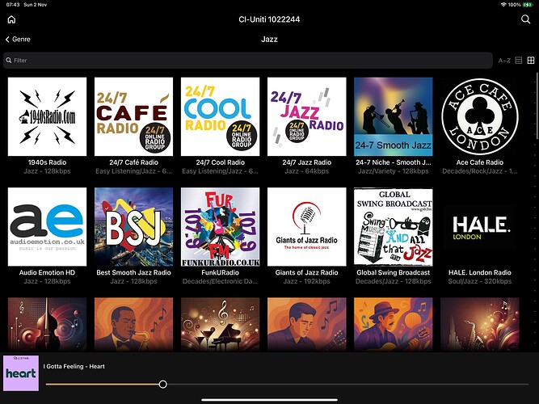
Task: Open 24/7 Jazz Radio station
Action: point(306,116)
